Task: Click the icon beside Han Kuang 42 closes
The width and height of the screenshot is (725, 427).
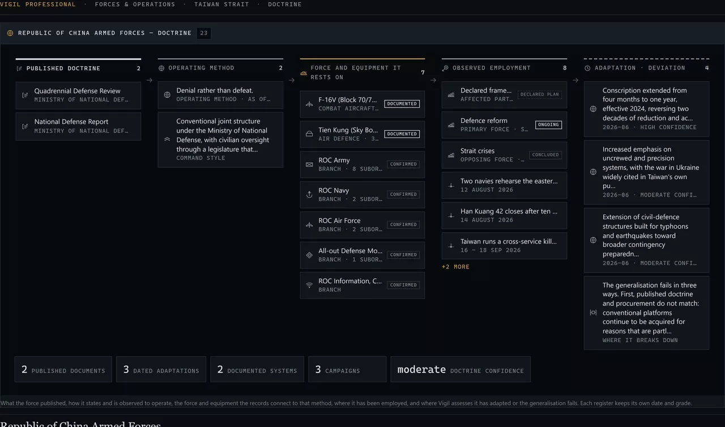Action: 451,216
